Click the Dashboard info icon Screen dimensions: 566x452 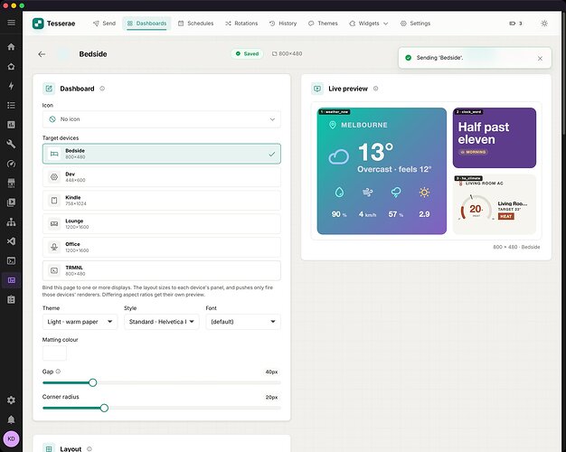pos(102,89)
